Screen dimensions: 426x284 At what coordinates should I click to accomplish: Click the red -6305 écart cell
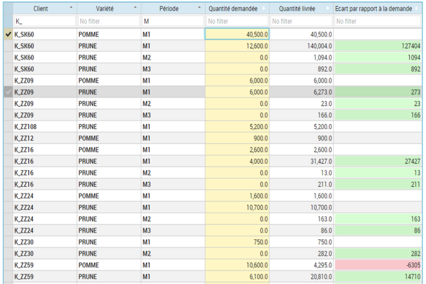click(x=378, y=265)
